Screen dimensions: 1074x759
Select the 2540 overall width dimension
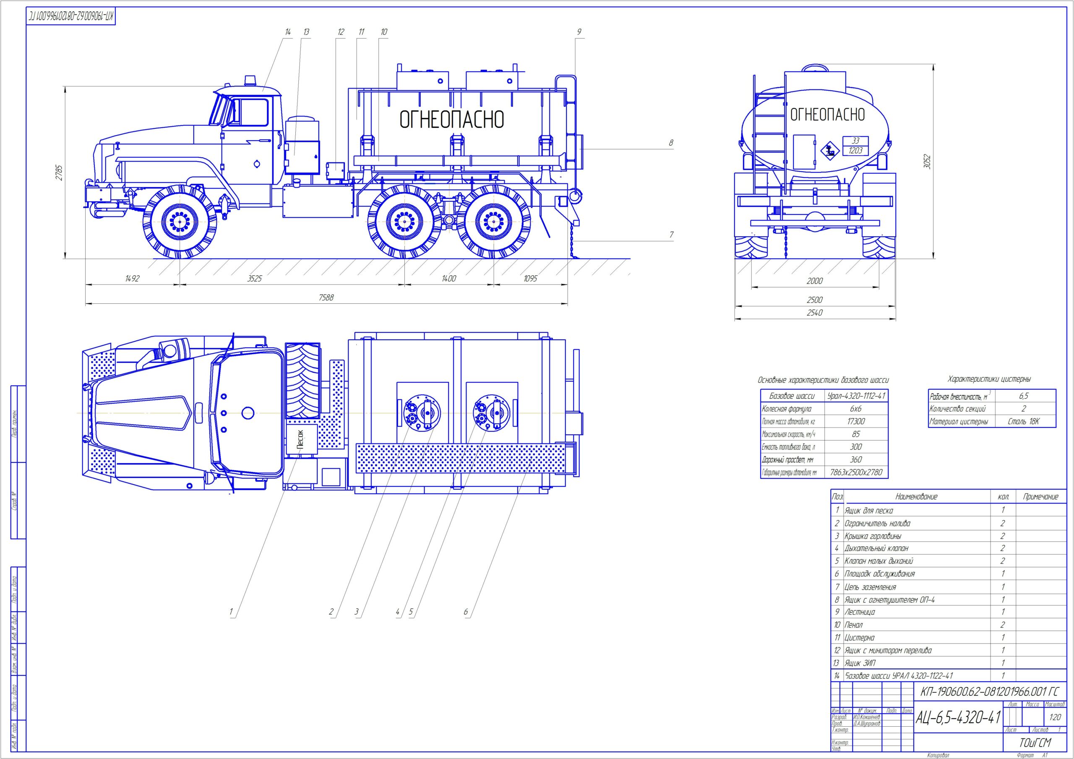pyautogui.click(x=814, y=313)
